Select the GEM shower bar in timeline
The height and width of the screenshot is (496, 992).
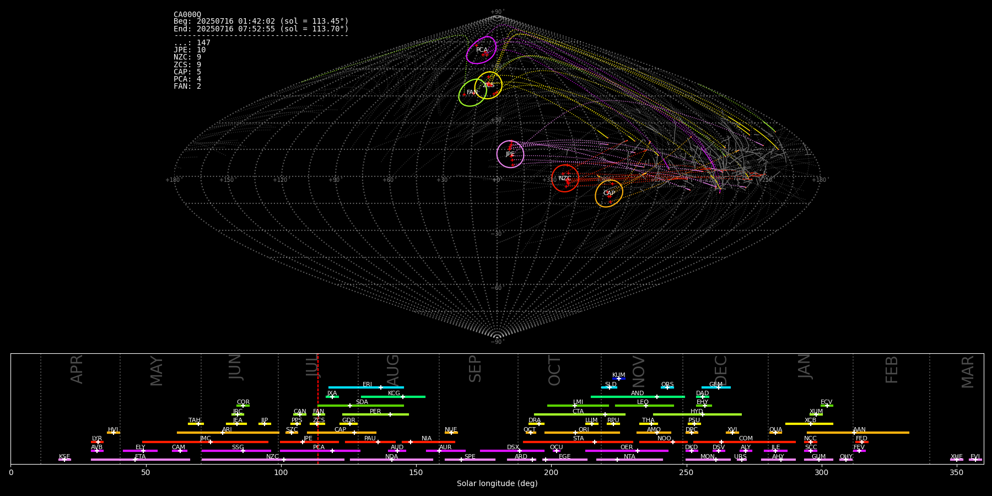tap(716, 387)
